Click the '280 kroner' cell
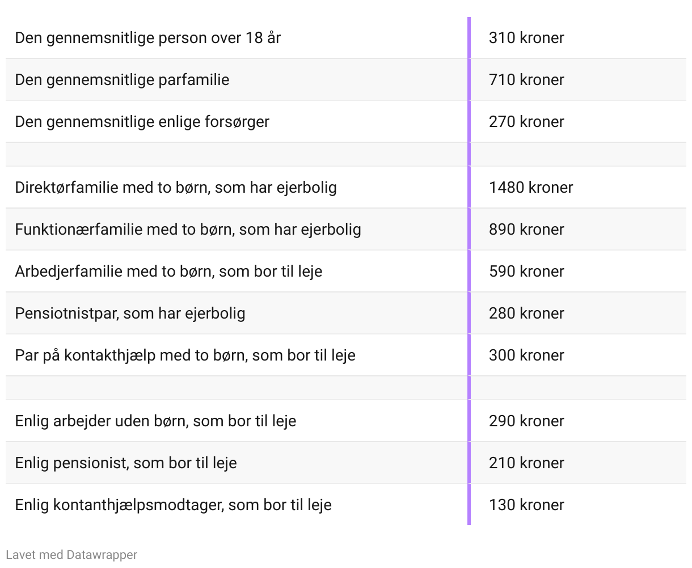Image resolution: width=692 pixels, height=568 pixels. 526,313
